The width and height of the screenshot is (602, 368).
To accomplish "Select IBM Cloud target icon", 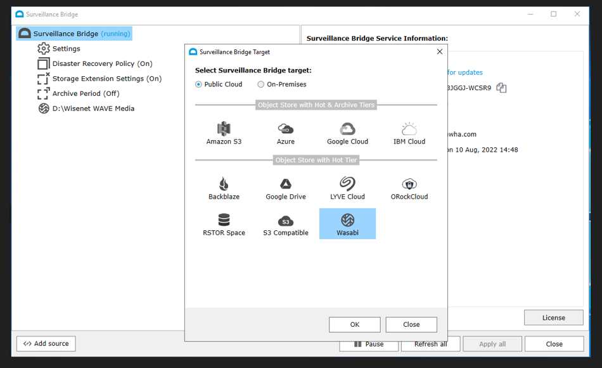I will pos(409,133).
